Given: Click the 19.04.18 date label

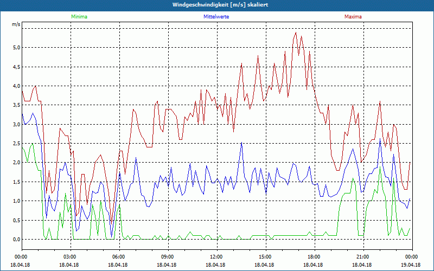Looking at the screenshot, I should [x=411, y=264].
